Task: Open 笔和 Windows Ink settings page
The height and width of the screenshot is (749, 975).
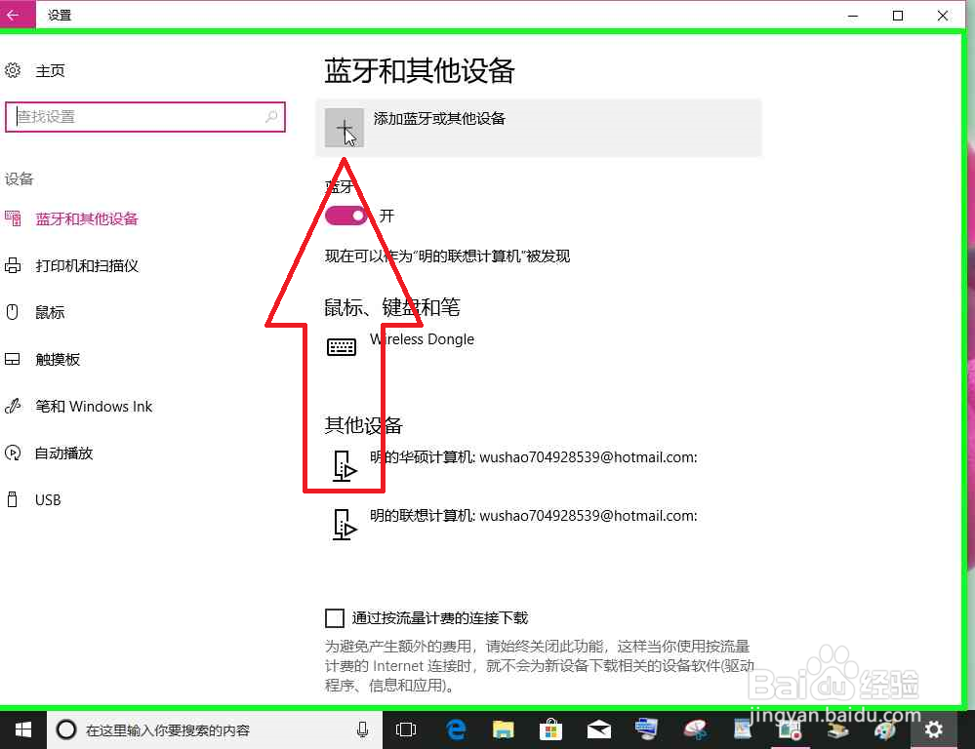Action: point(94,407)
